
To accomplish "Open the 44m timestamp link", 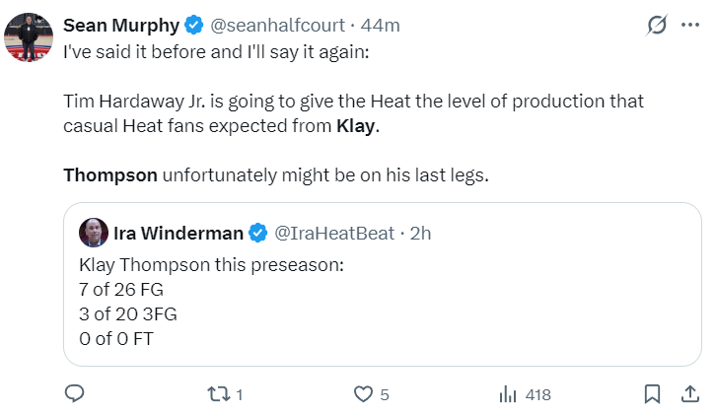I will click(380, 26).
